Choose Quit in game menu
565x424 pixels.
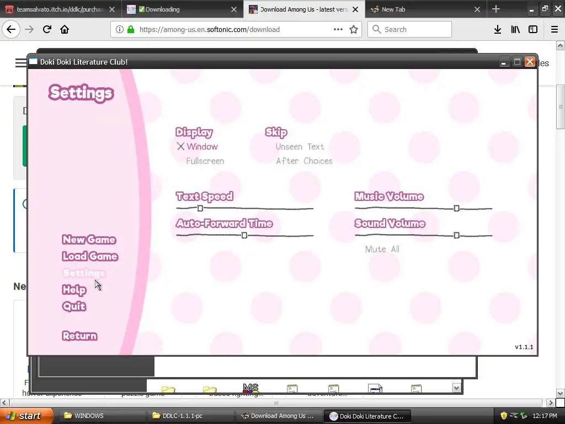click(74, 306)
